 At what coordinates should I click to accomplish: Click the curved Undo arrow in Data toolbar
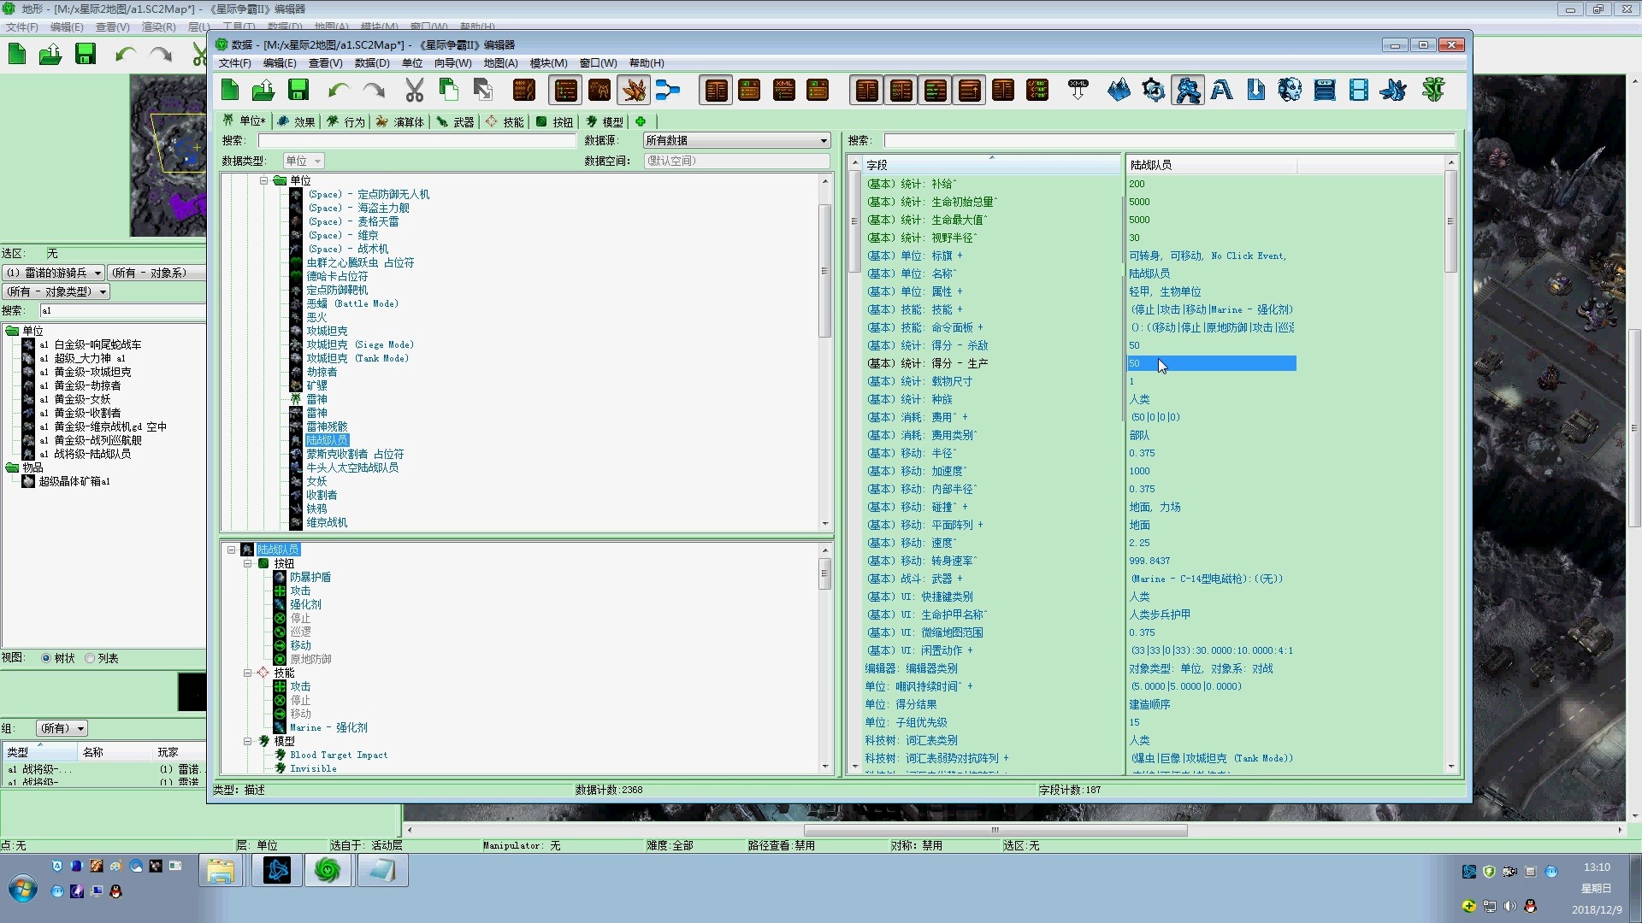pos(339,90)
